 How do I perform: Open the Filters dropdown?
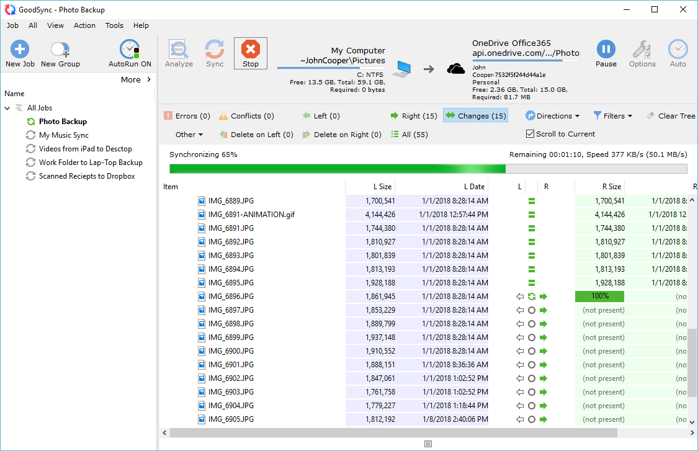[x=613, y=115]
